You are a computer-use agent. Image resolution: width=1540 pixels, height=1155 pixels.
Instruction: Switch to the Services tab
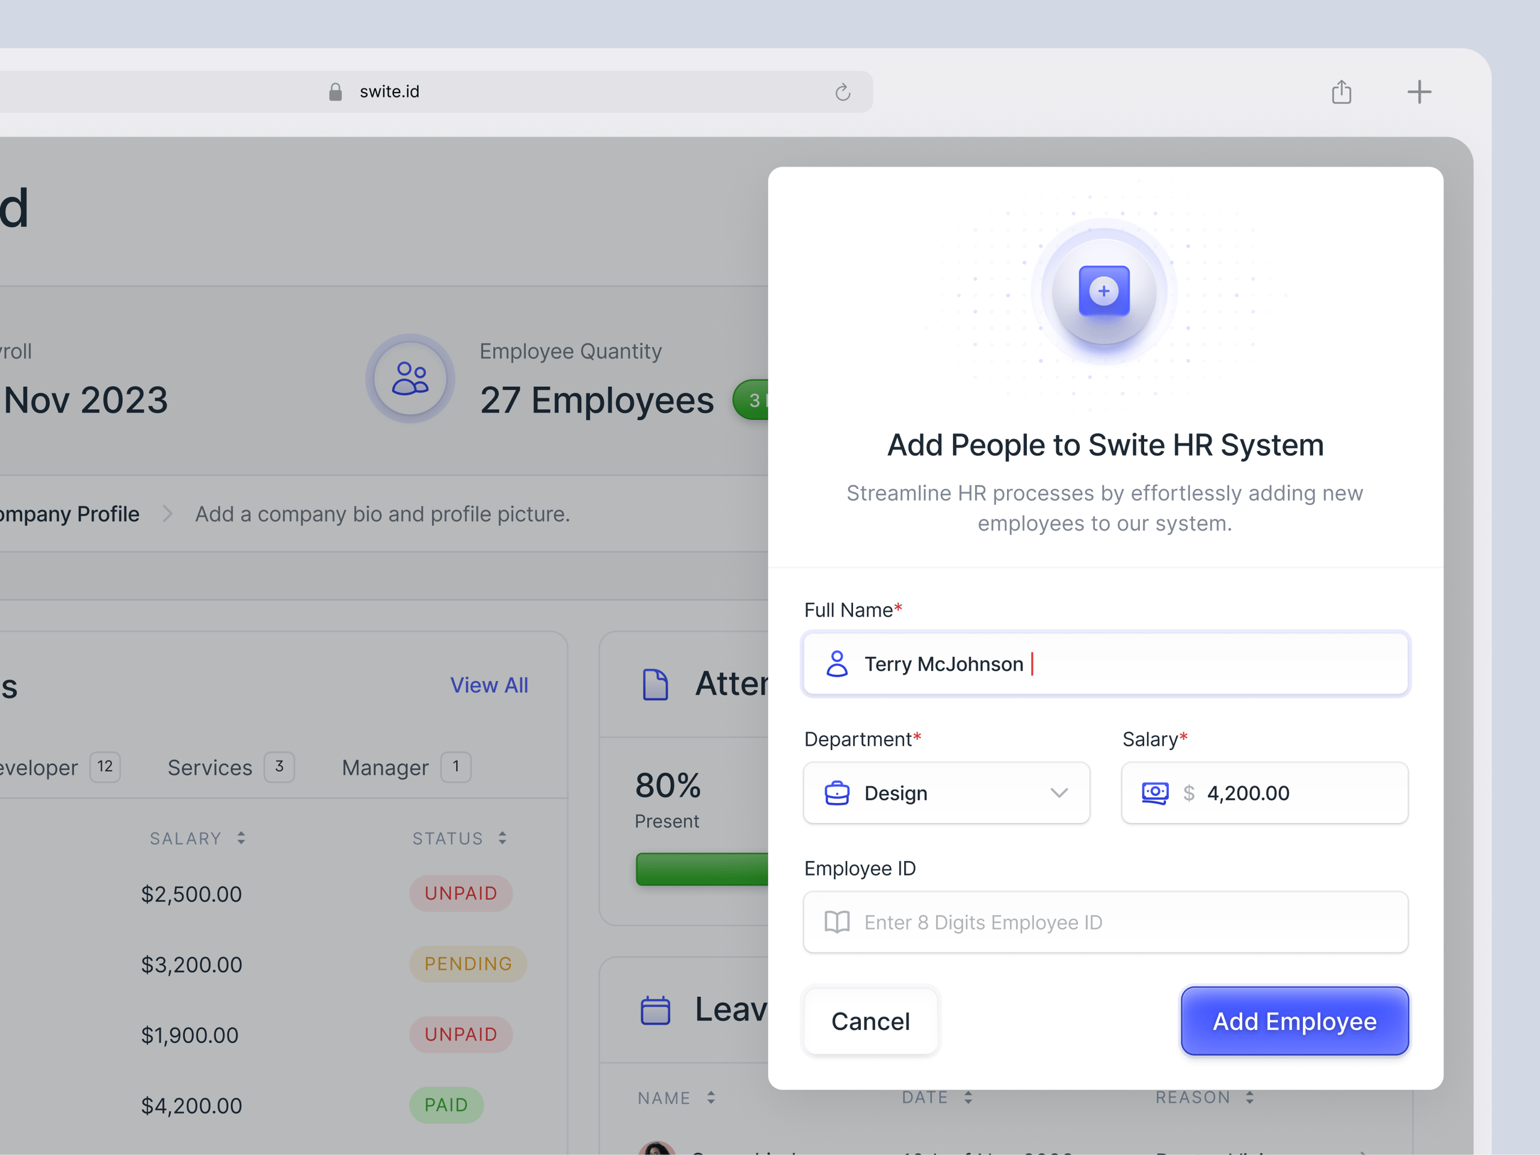230,767
